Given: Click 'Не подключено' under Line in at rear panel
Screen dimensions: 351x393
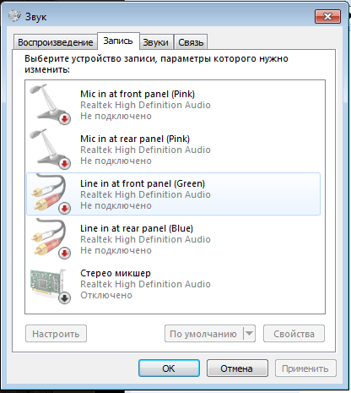Looking at the screenshot, I should (x=116, y=250).
